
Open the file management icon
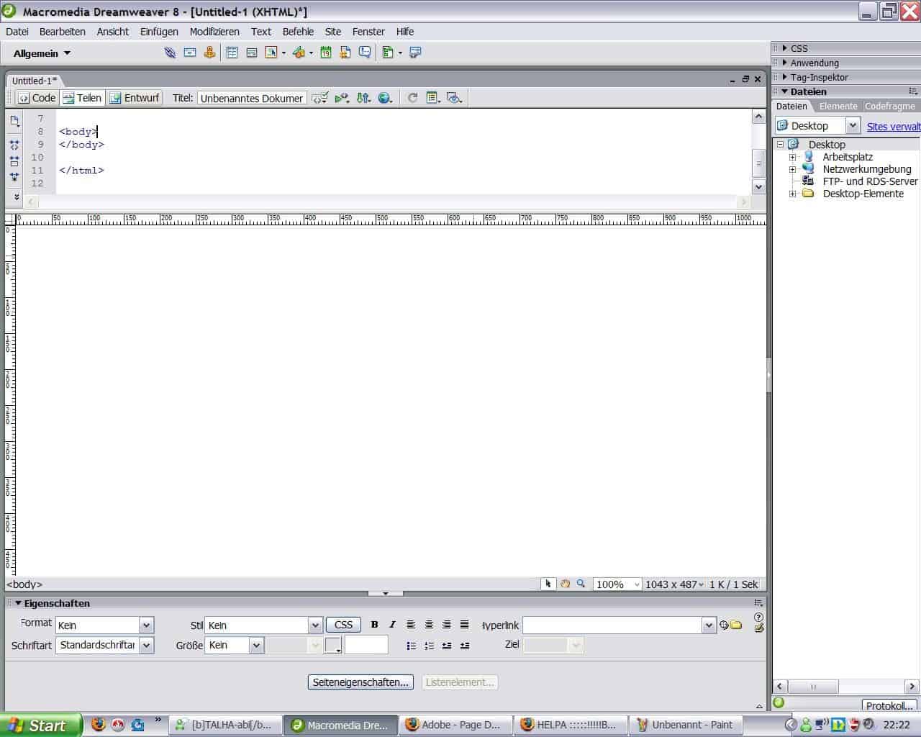tap(364, 98)
